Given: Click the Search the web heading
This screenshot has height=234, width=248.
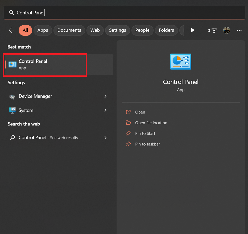Looking at the screenshot, I should [x=24, y=124].
